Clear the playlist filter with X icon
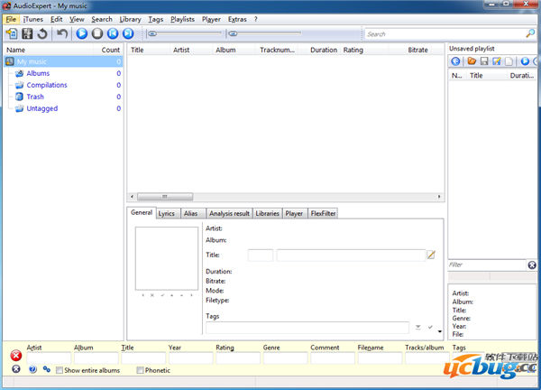The height and width of the screenshot is (390, 541). (x=532, y=265)
